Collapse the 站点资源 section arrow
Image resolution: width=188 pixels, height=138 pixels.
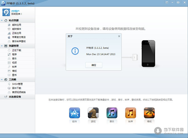(x=2, y=20)
